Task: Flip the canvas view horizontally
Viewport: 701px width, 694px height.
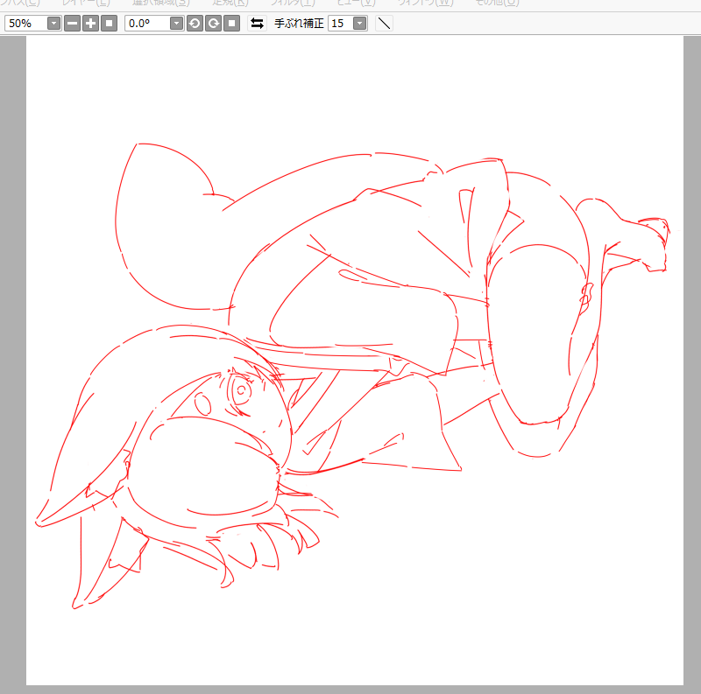Action: (x=257, y=24)
